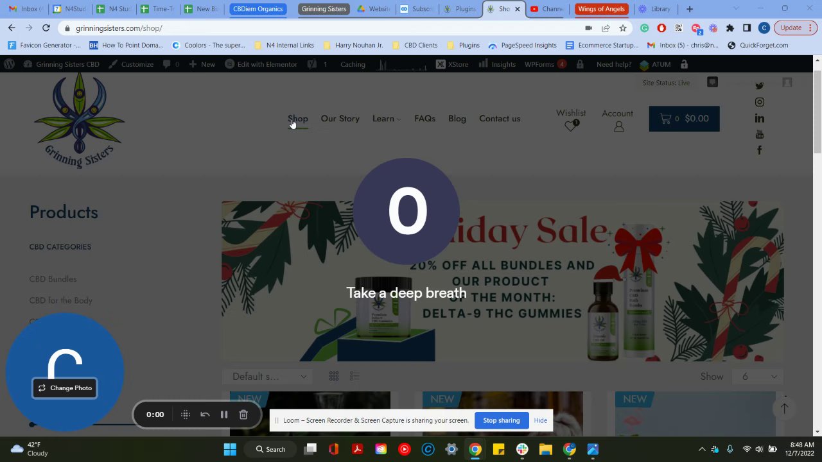This screenshot has width=822, height=462.
Task: Open Windows Start menu
Action: pyautogui.click(x=230, y=449)
